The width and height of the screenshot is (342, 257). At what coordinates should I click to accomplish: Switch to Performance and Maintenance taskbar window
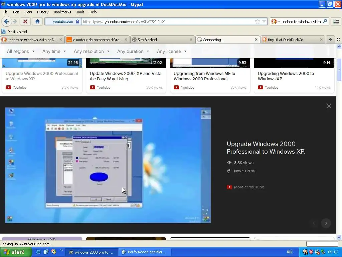pyautogui.click(x=145, y=252)
